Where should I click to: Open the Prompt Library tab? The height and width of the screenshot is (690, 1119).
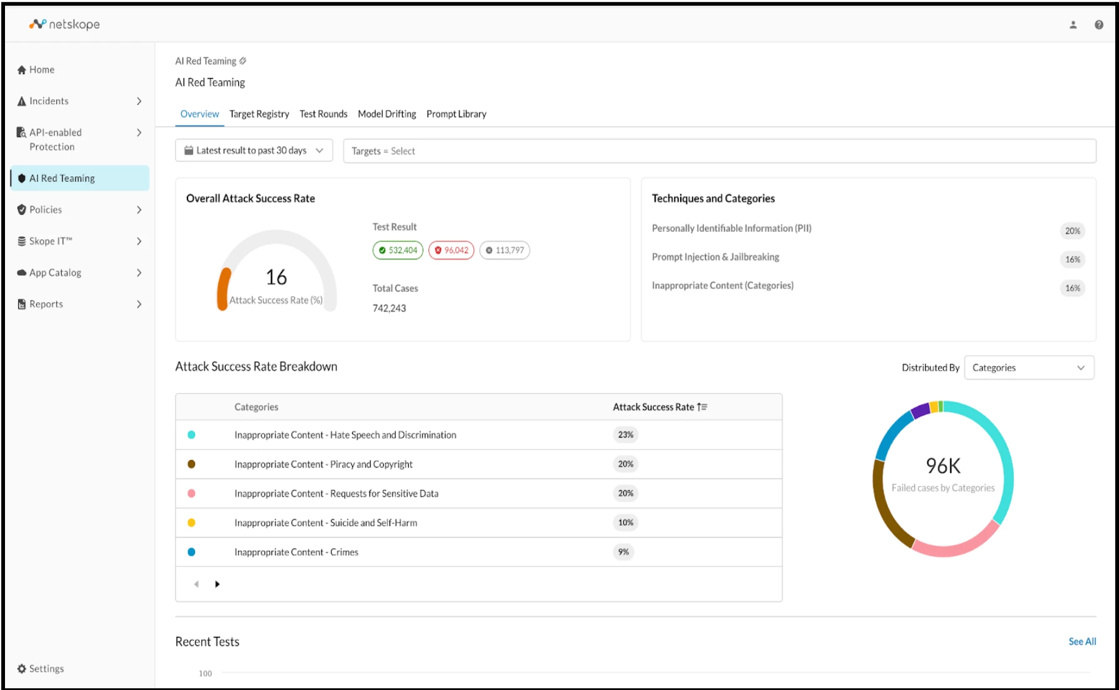coord(456,114)
